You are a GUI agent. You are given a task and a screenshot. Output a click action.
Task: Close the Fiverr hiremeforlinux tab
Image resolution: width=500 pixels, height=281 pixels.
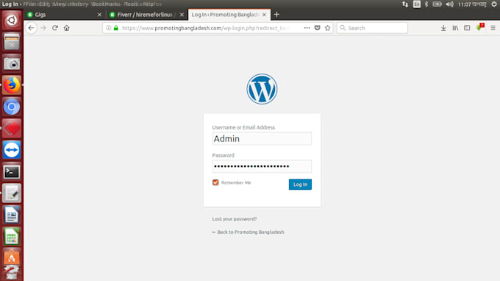[x=182, y=15]
